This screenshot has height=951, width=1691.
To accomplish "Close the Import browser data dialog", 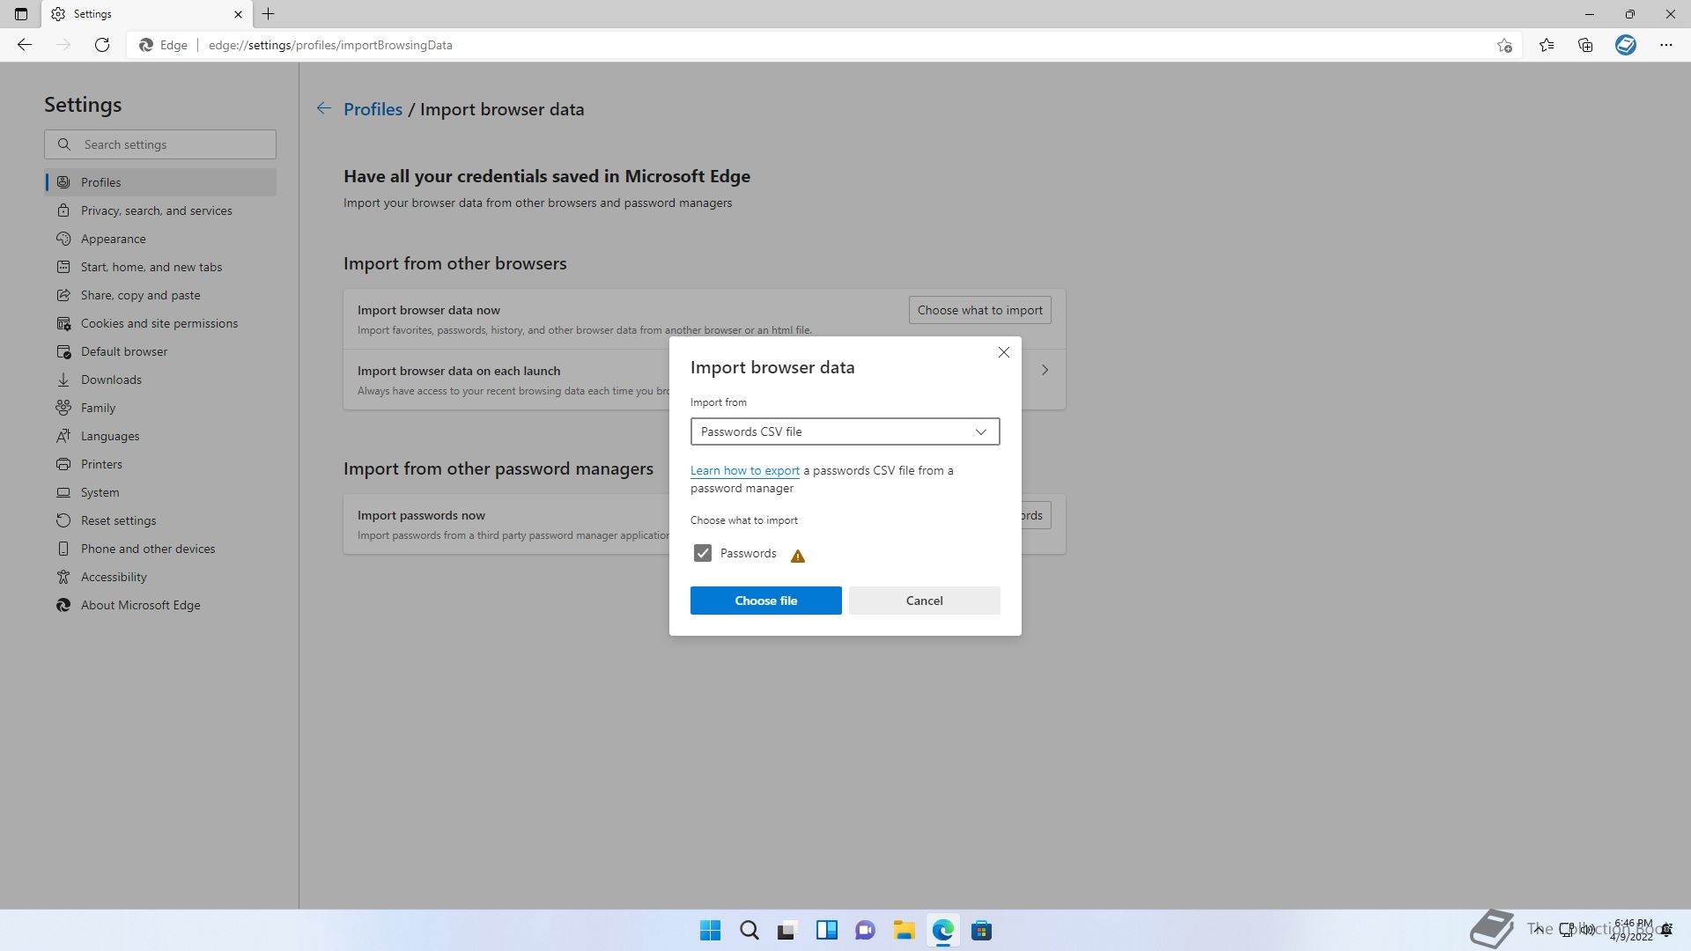I will (1004, 352).
